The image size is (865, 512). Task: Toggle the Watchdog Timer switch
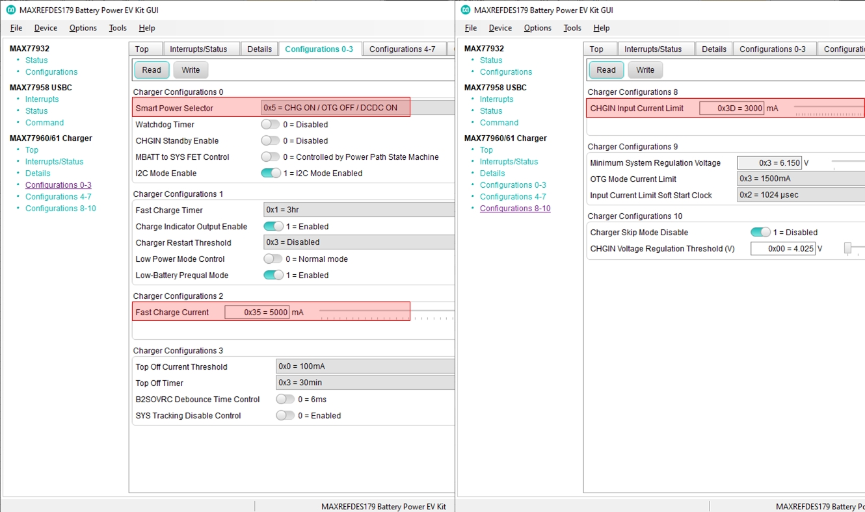[271, 125]
